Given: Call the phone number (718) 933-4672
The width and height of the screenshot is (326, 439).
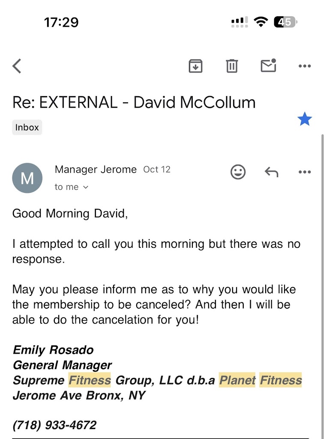Looking at the screenshot, I should pyautogui.click(x=54, y=425).
